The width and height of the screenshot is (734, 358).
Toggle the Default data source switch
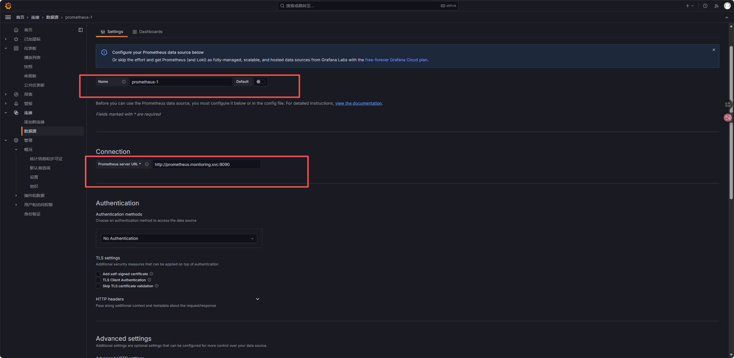[x=260, y=82]
